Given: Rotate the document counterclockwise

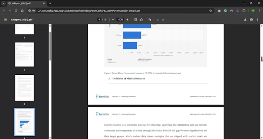Looking at the screenshot, I should [x=141, y=20].
